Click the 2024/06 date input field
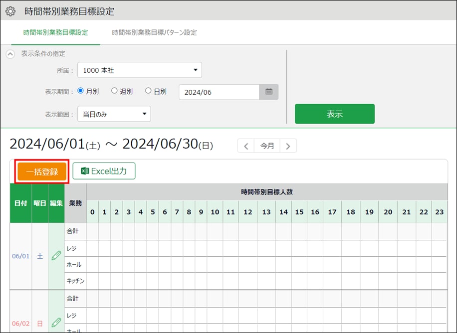Image resolution: width=457 pixels, height=333 pixels. pos(219,92)
